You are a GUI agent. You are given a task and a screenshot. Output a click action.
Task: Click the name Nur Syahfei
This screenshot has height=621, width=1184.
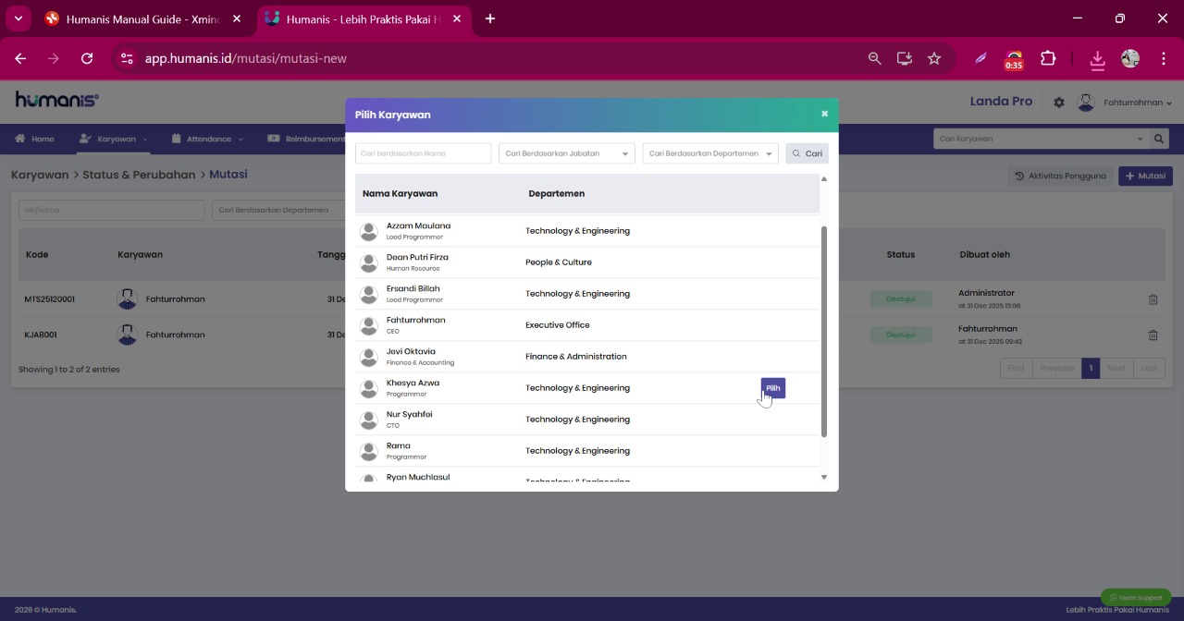[x=409, y=414]
